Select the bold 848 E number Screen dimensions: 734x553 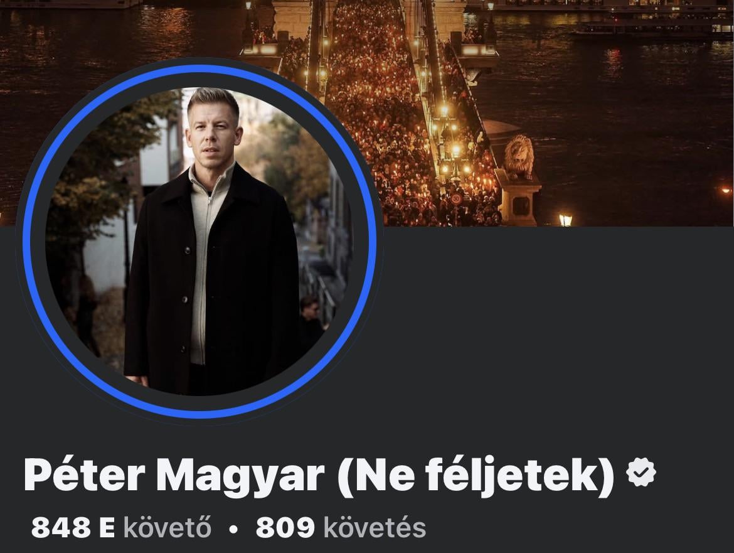[73, 527]
